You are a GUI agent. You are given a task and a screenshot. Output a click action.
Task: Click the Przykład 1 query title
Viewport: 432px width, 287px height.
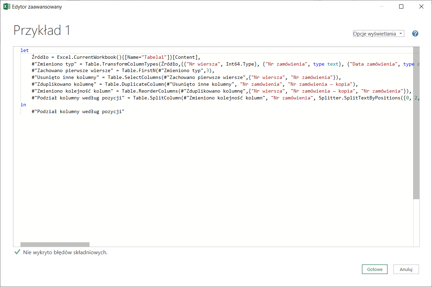coord(42,31)
